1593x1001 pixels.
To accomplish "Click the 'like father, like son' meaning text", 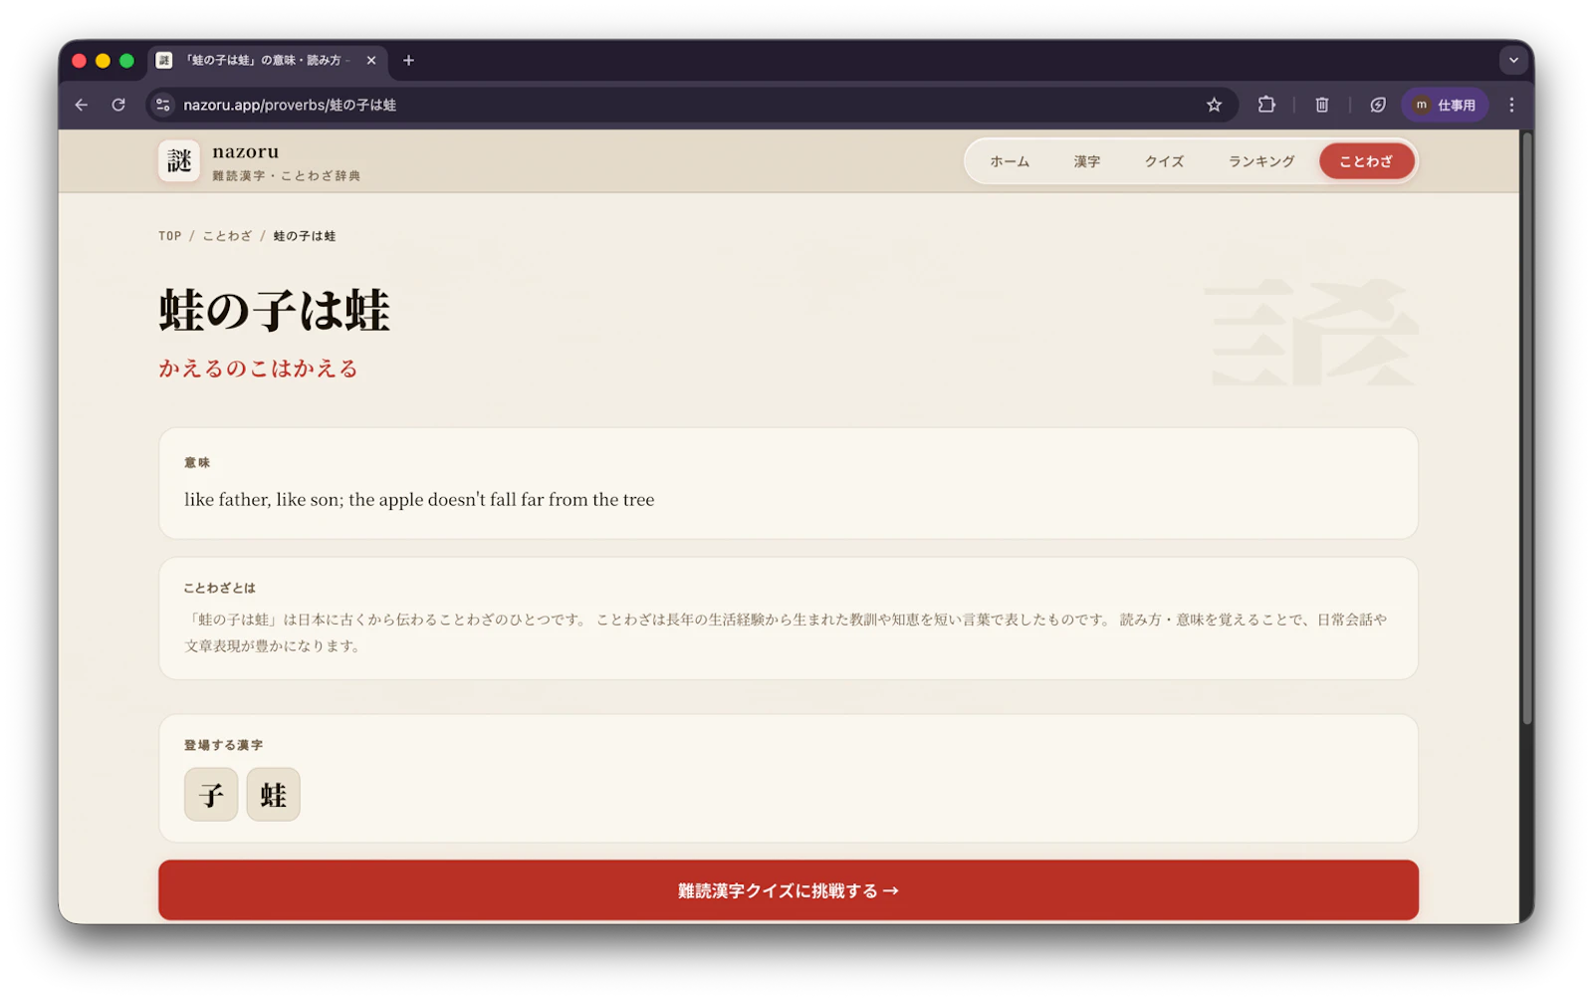I will pyautogui.click(x=419, y=499).
